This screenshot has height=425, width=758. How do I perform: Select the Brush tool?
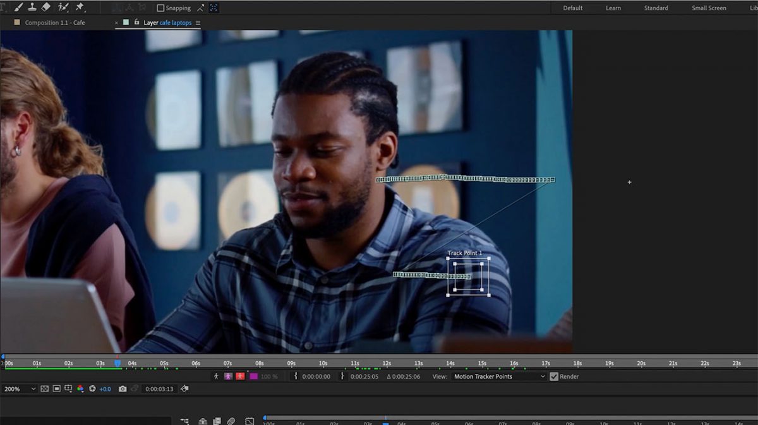pos(18,8)
